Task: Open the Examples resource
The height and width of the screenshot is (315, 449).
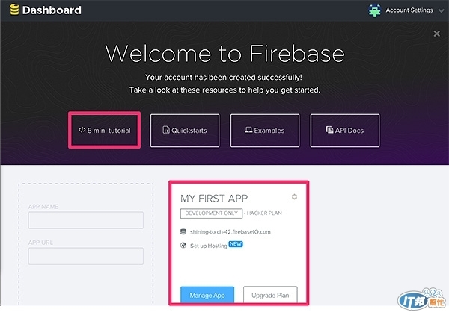Action: [x=265, y=131]
